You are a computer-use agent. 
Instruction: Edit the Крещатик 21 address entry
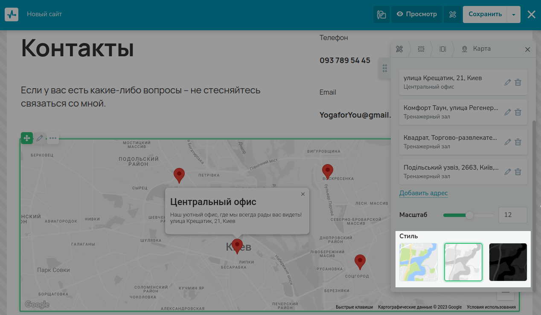tap(507, 82)
